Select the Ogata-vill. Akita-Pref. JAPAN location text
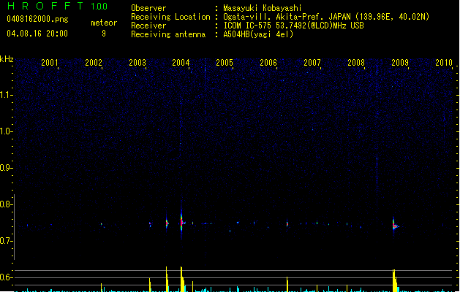The image size is (460, 292). click(326, 17)
